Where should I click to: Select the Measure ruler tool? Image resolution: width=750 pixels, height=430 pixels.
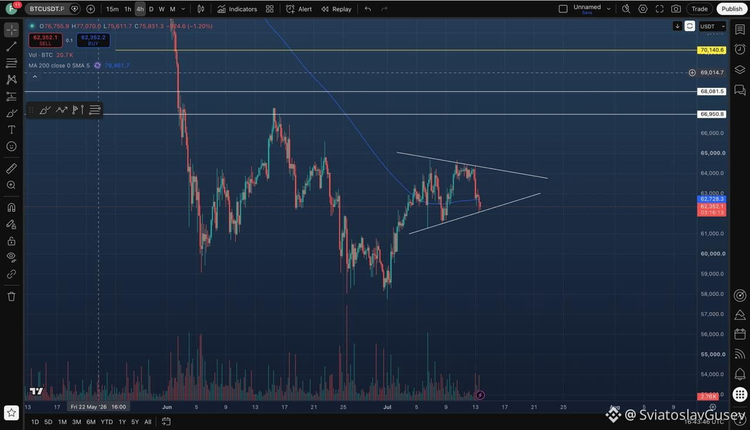(11, 168)
